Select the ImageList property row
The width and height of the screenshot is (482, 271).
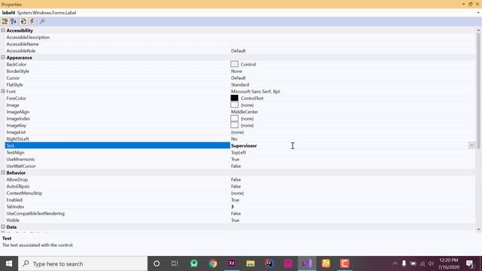point(239,132)
